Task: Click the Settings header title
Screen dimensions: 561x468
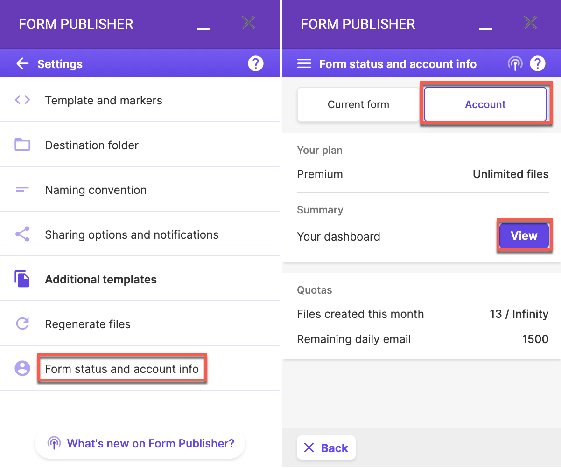Action: click(60, 64)
